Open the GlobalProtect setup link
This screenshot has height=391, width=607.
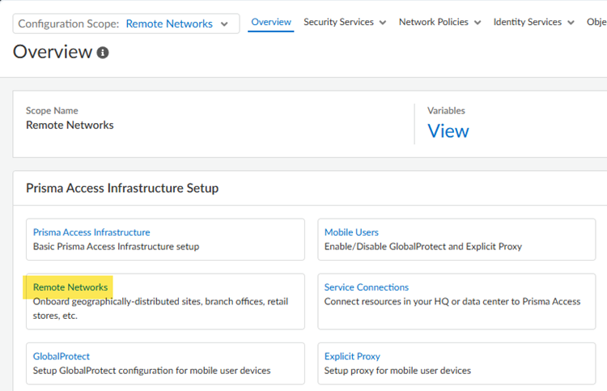coord(62,356)
